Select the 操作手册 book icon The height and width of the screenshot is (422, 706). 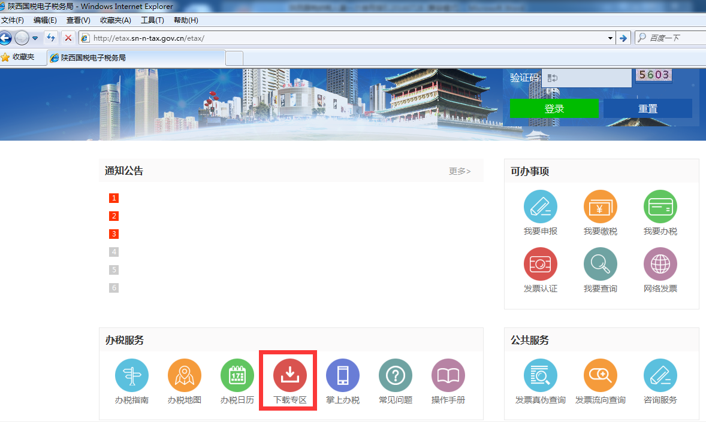(x=448, y=375)
